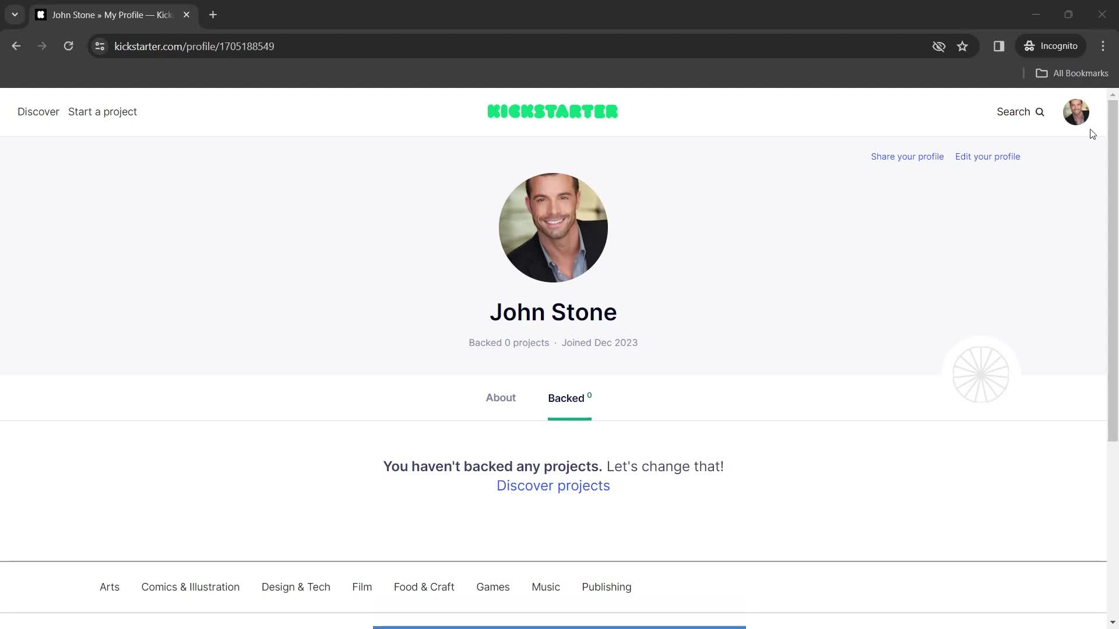
Task: Click the Kickstarter home logo
Action: coord(553,111)
